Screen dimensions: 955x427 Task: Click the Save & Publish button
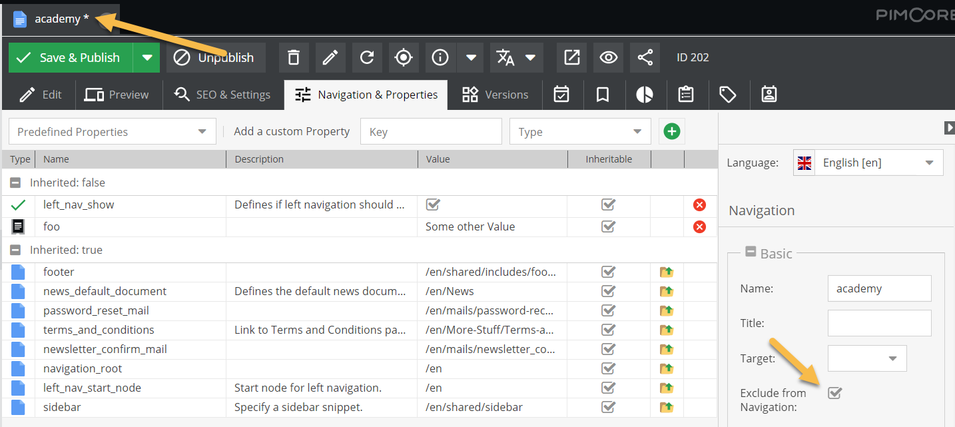(x=70, y=57)
